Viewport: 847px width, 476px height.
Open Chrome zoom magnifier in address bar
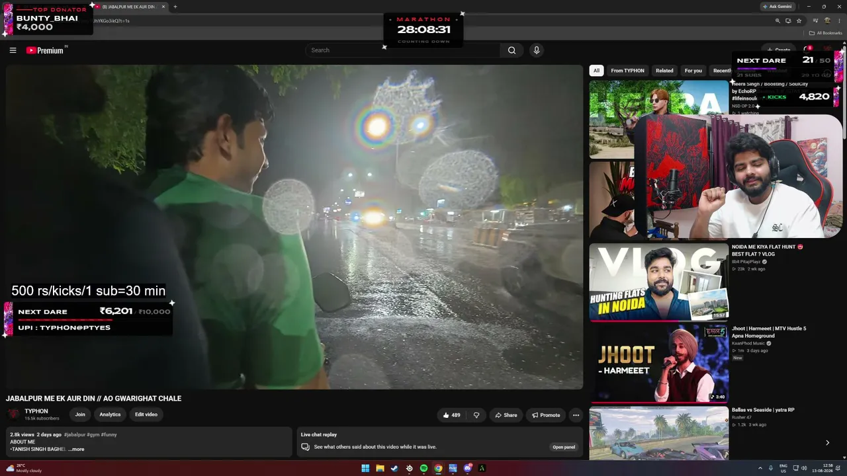pos(778,20)
